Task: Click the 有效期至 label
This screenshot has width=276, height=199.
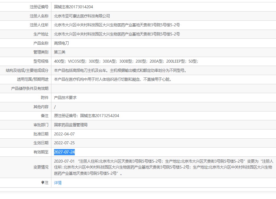Action: [x=41, y=152]
